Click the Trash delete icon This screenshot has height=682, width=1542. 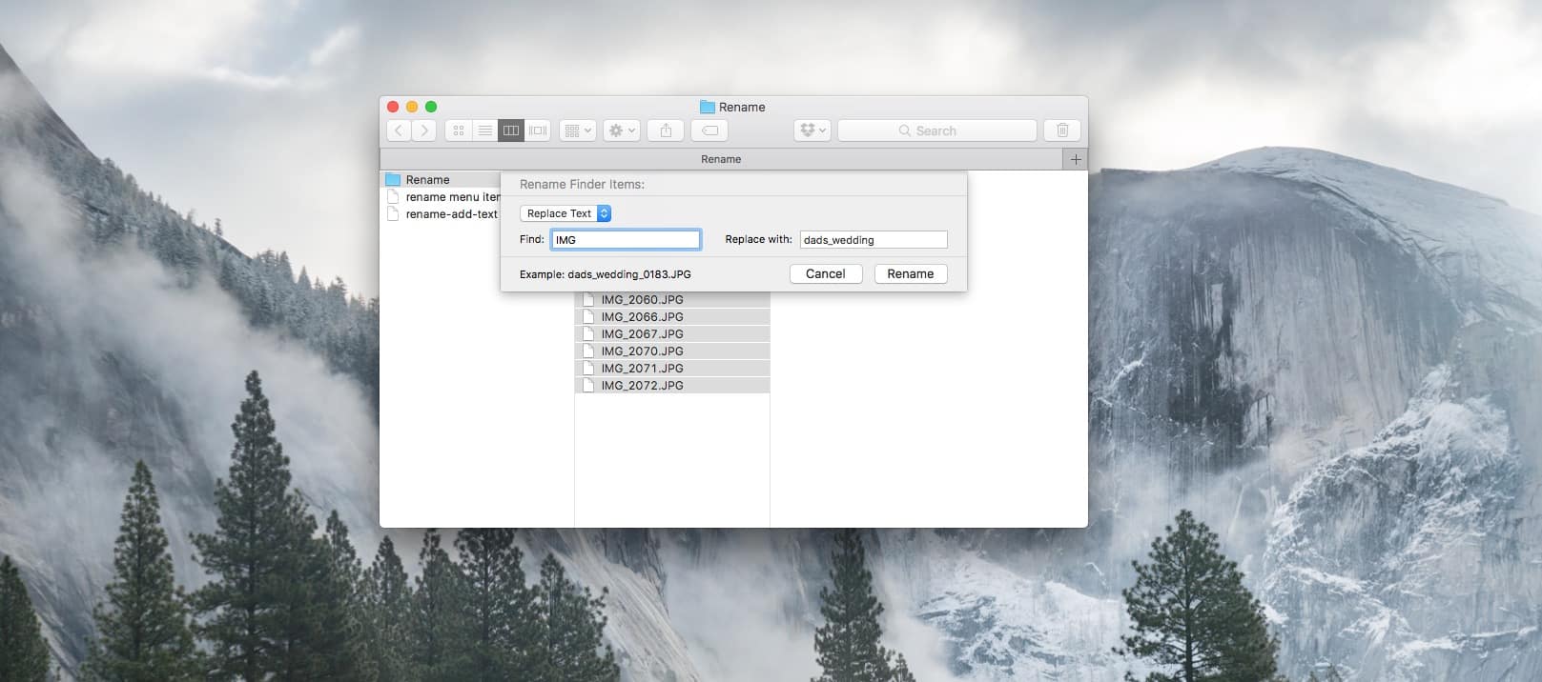pyautogui.click(x=1062, y=130)
